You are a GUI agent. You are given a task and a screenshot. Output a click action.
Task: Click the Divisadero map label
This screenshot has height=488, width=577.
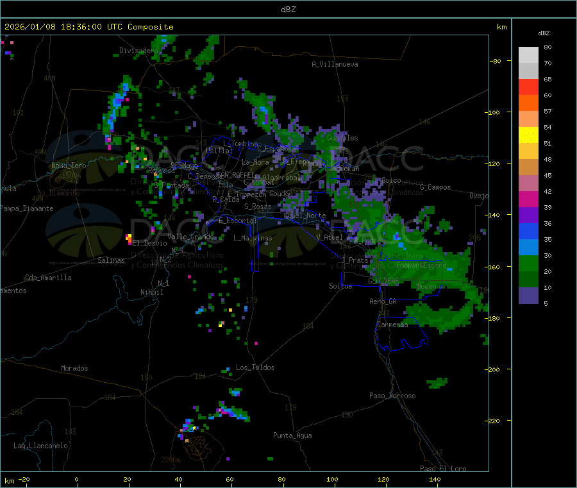138,51
